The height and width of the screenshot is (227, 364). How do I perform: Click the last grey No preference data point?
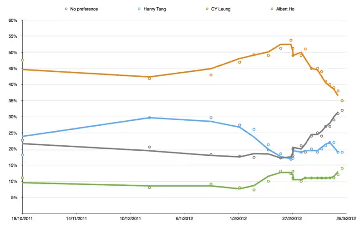(342, 110)
